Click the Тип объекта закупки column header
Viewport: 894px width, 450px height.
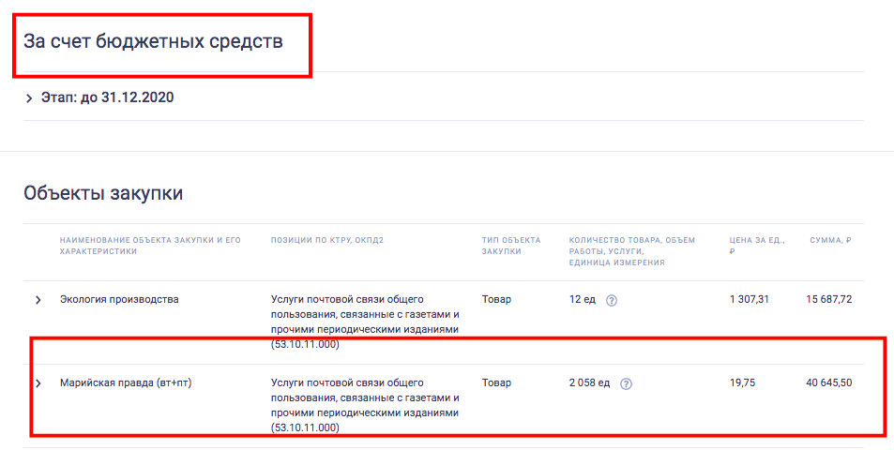[511, 246]
